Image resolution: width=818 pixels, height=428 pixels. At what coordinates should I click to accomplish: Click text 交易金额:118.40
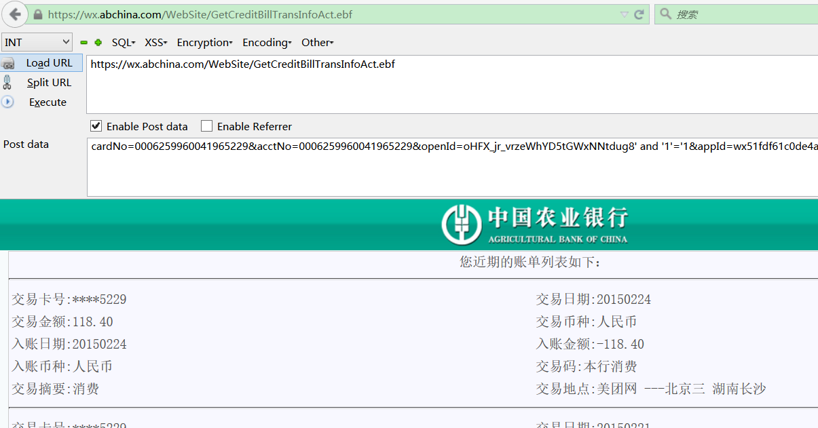(62, 322)
